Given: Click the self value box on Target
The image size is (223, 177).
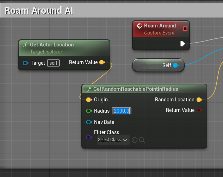Looking at the screenshot, I should pyautogui.click(x=54, y=63).
